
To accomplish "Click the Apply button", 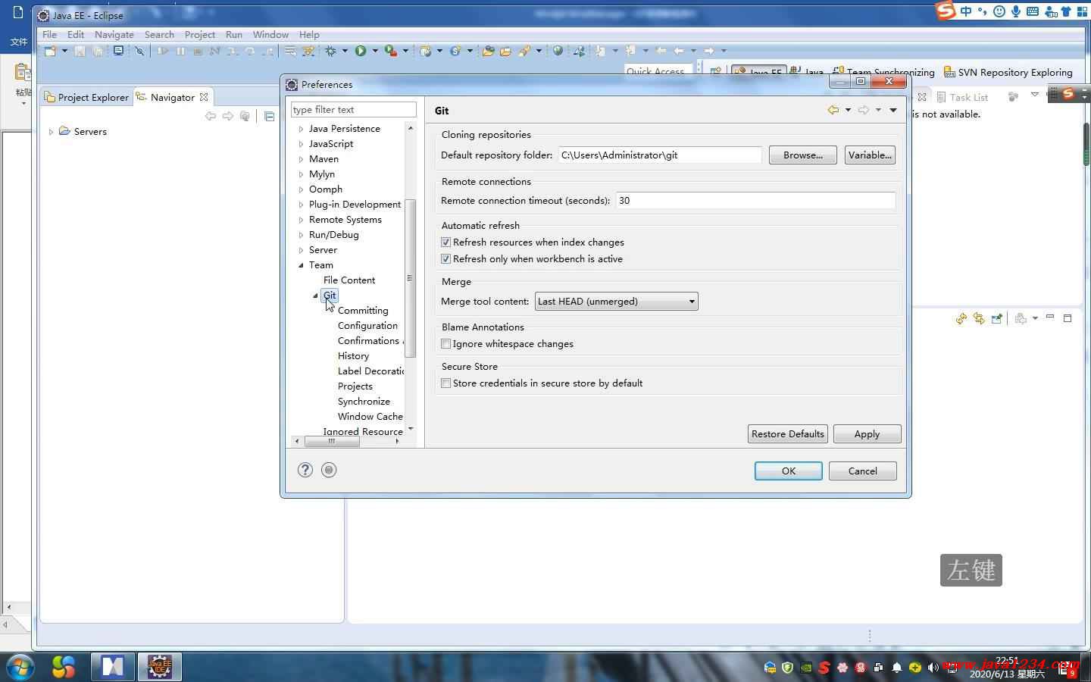I will [867, 434].
